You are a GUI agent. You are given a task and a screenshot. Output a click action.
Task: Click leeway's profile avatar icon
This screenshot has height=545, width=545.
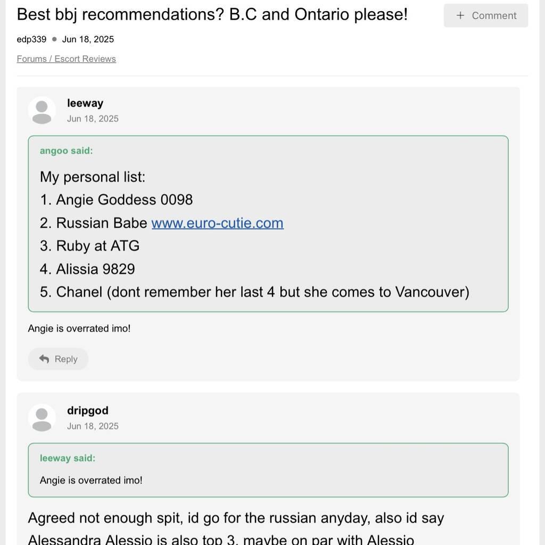(42, 111)
